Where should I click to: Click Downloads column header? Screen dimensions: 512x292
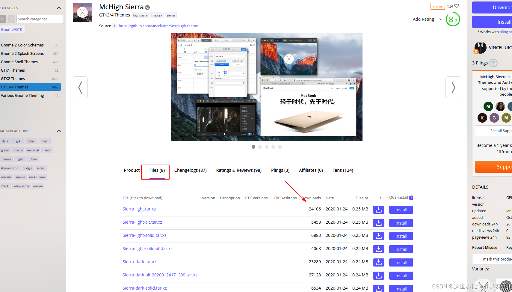click(x=311, y=198)
